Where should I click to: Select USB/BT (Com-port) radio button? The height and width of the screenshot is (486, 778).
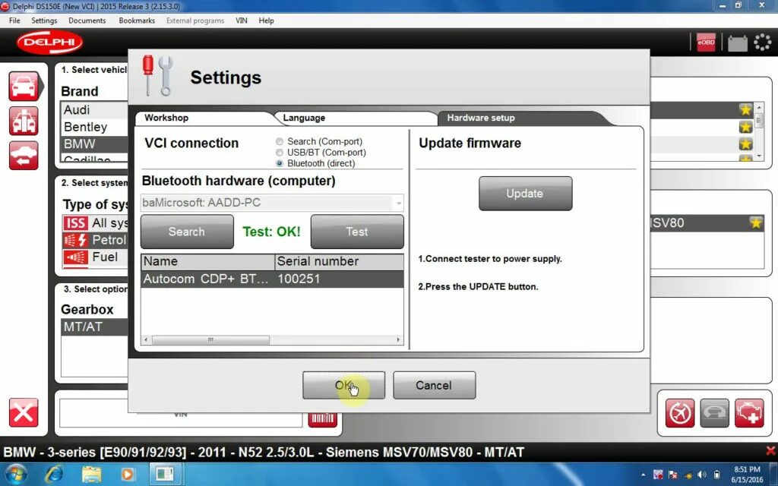click(x=280, y=153)
